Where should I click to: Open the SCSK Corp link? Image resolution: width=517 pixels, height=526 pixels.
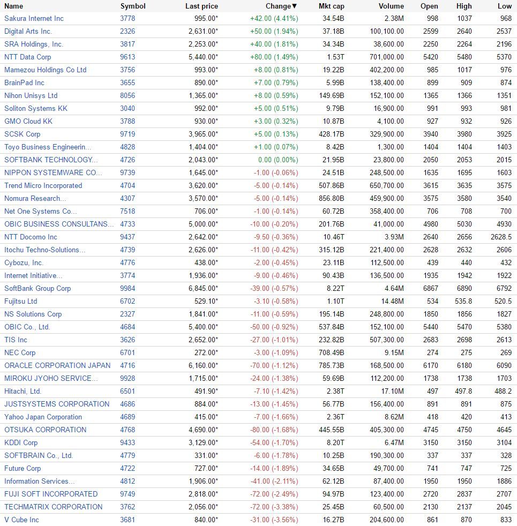[x=22, y=134]
